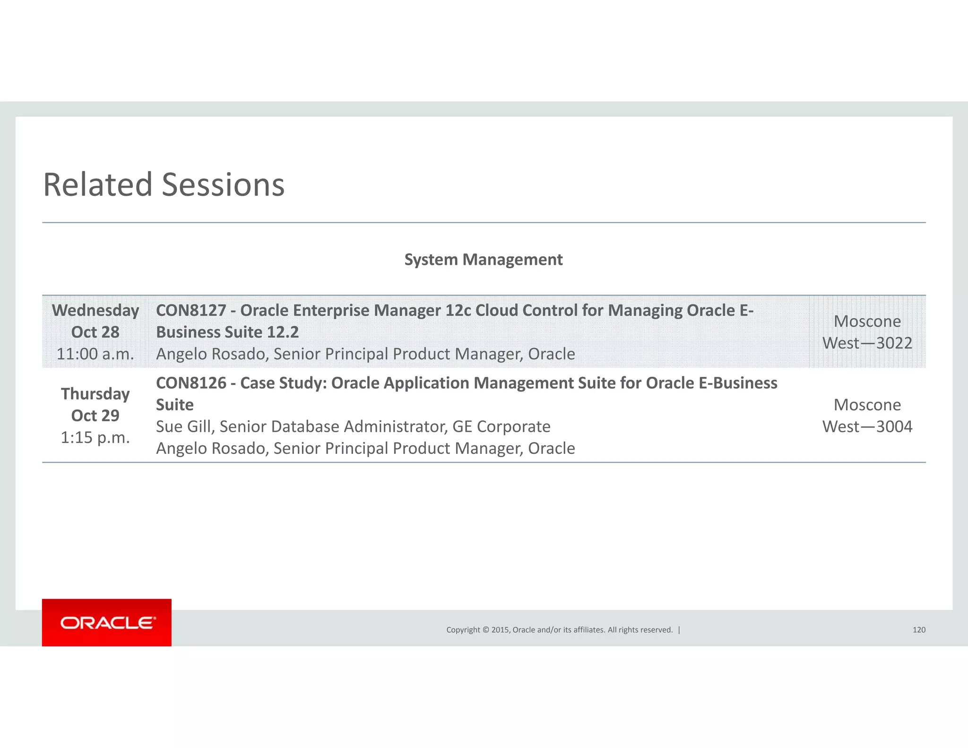Click Angelo Rosado under CON8127 session

click(x=365, y=354)
